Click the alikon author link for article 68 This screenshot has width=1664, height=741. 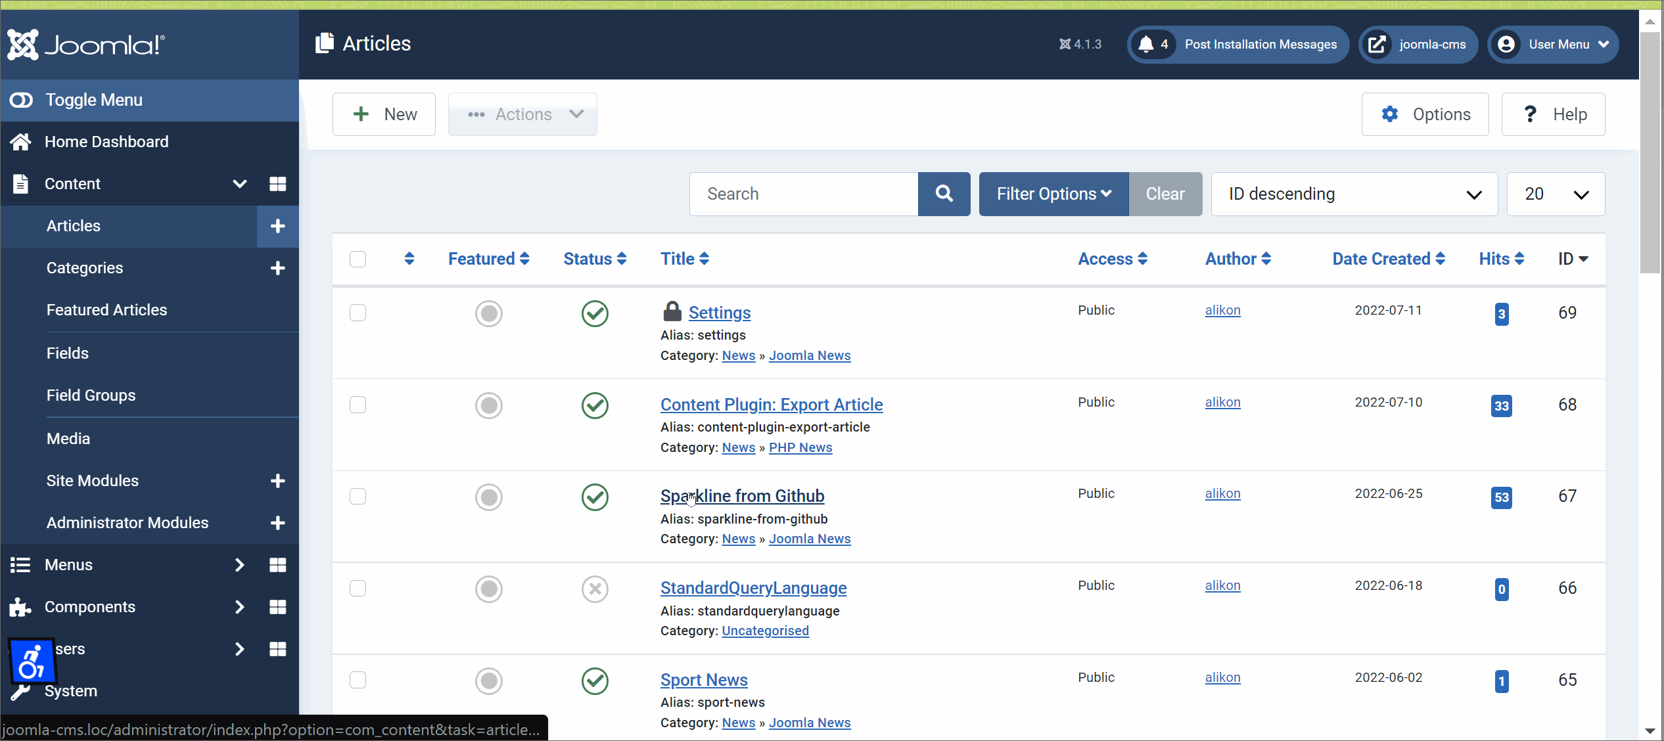click(x=1222, y=402)
